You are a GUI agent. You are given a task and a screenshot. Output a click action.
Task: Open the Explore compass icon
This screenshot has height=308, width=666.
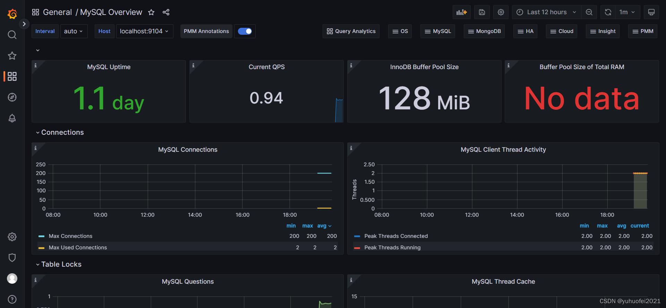(x=12, y=97)
